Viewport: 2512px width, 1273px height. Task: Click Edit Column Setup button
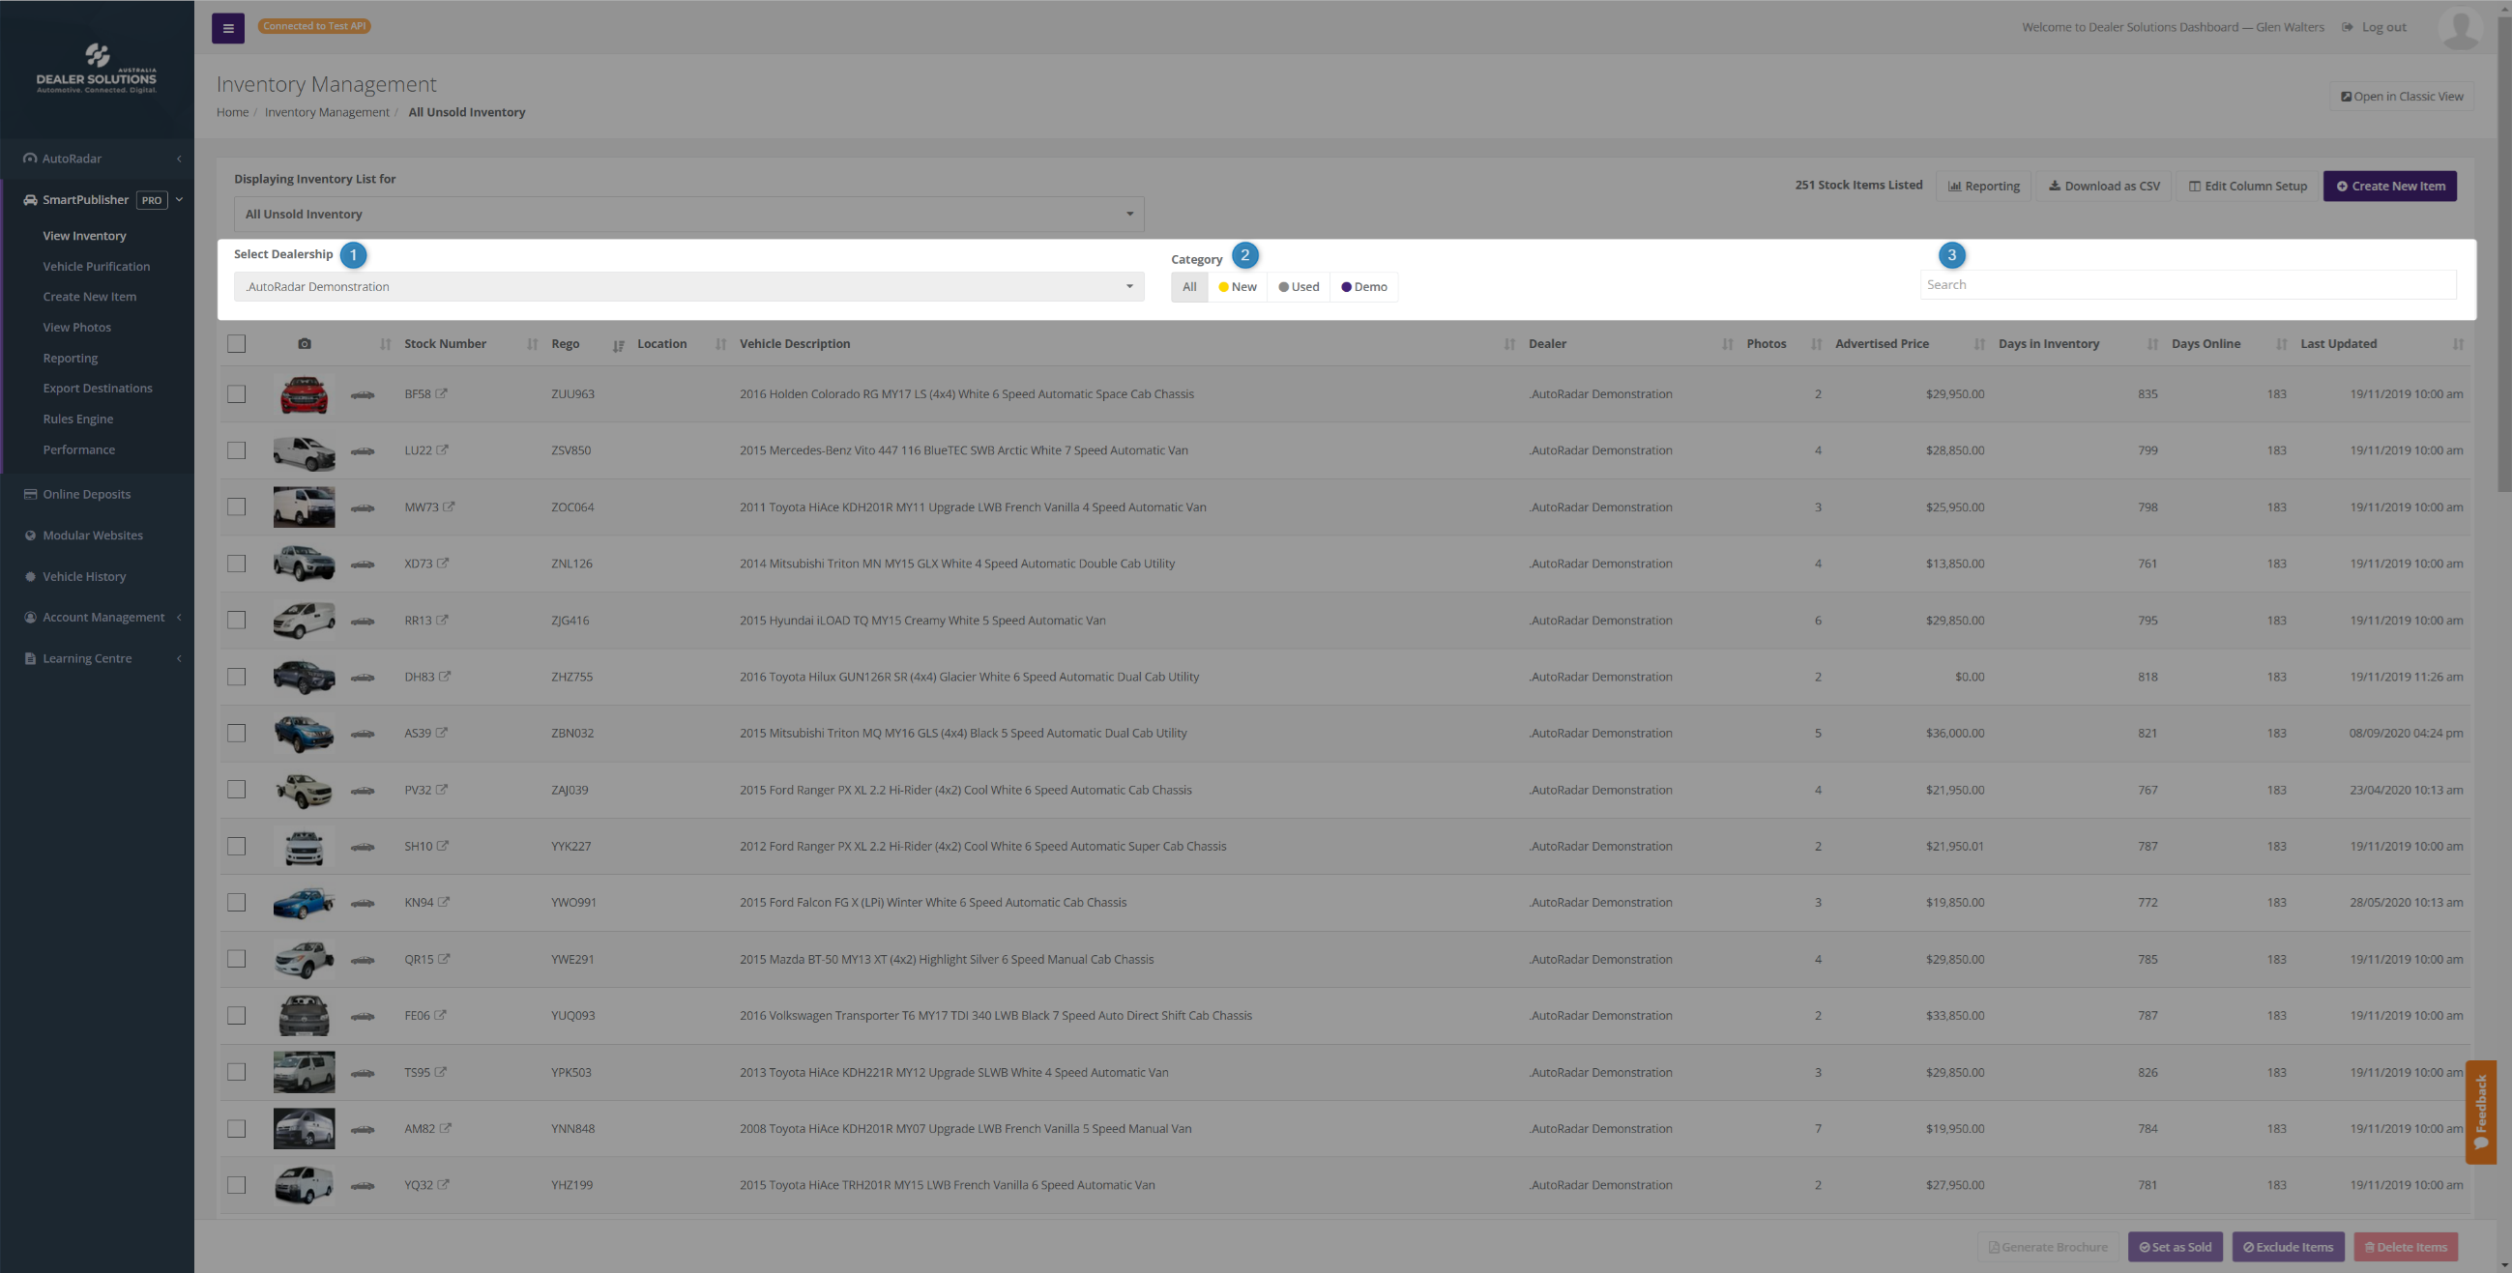[x=2248, y=187]
